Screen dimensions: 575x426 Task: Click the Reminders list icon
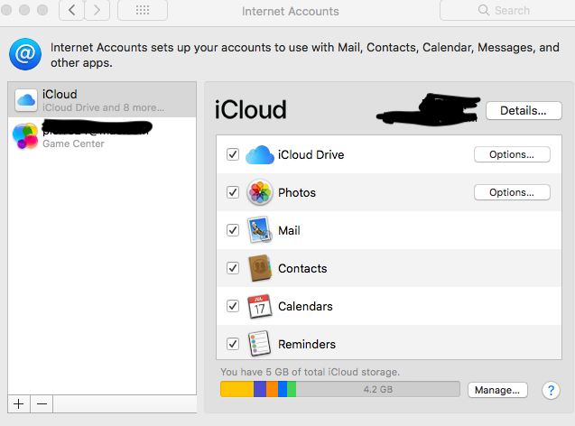coord(260,344)
